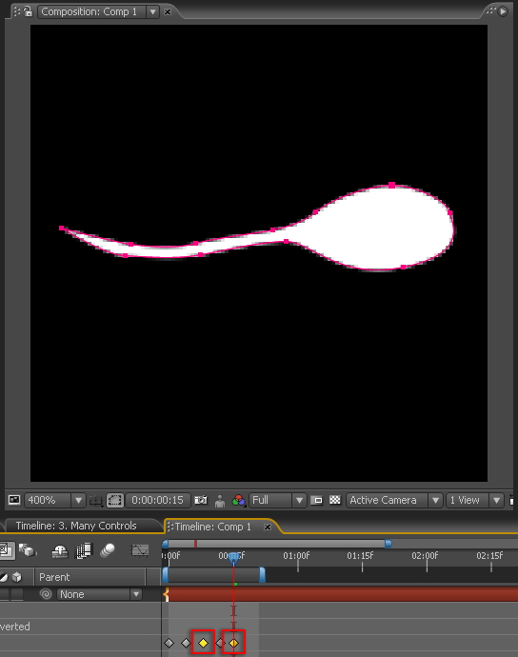This screenshot has height=657, width=518.
Task: Toggle the frame blending switch
Action: [84, 550]
